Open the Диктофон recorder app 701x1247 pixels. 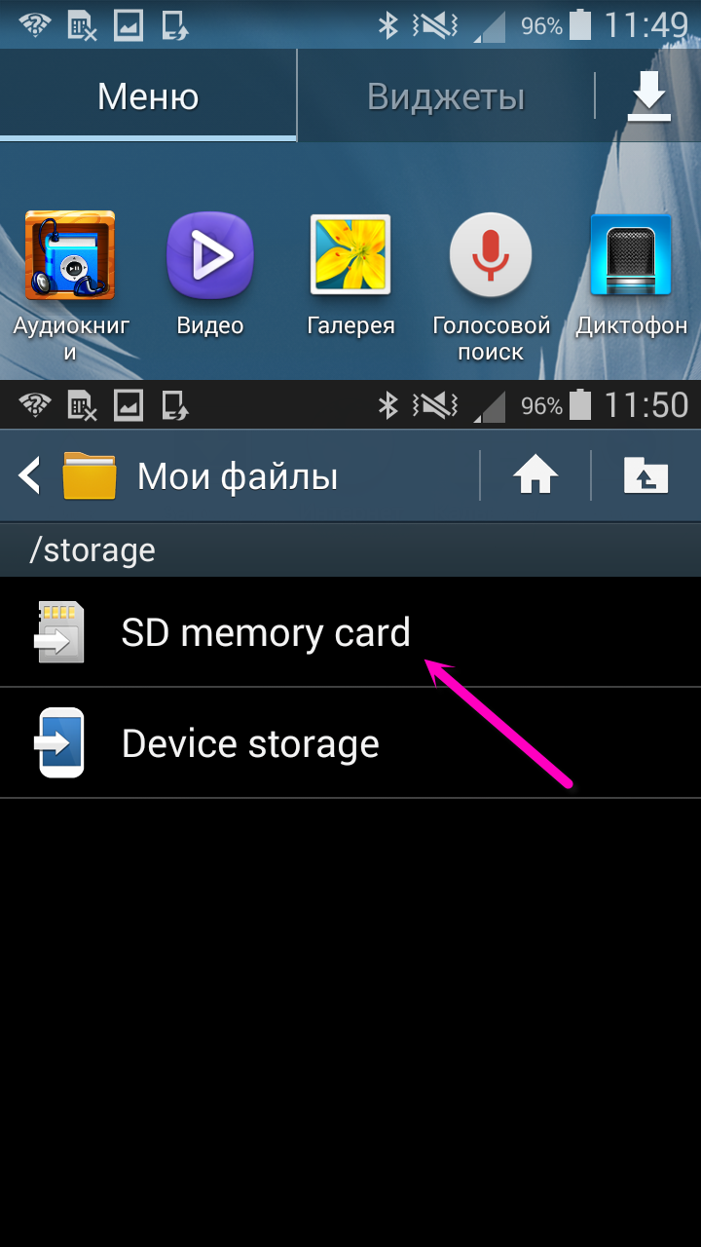tap(631, 255)
